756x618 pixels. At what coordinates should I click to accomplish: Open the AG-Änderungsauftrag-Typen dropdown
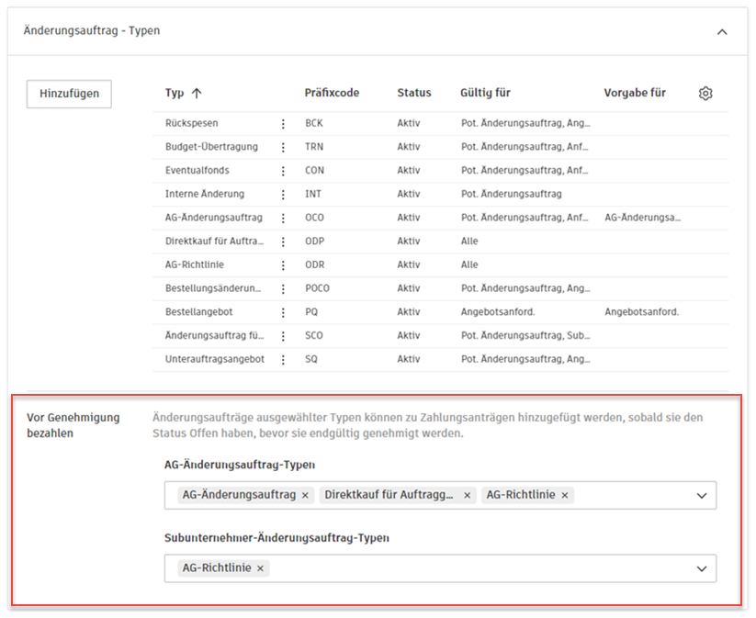pos(702,494)
